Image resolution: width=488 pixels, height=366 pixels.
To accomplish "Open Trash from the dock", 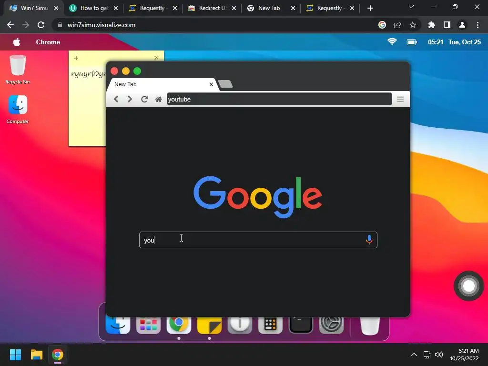I will click(370, 325).
